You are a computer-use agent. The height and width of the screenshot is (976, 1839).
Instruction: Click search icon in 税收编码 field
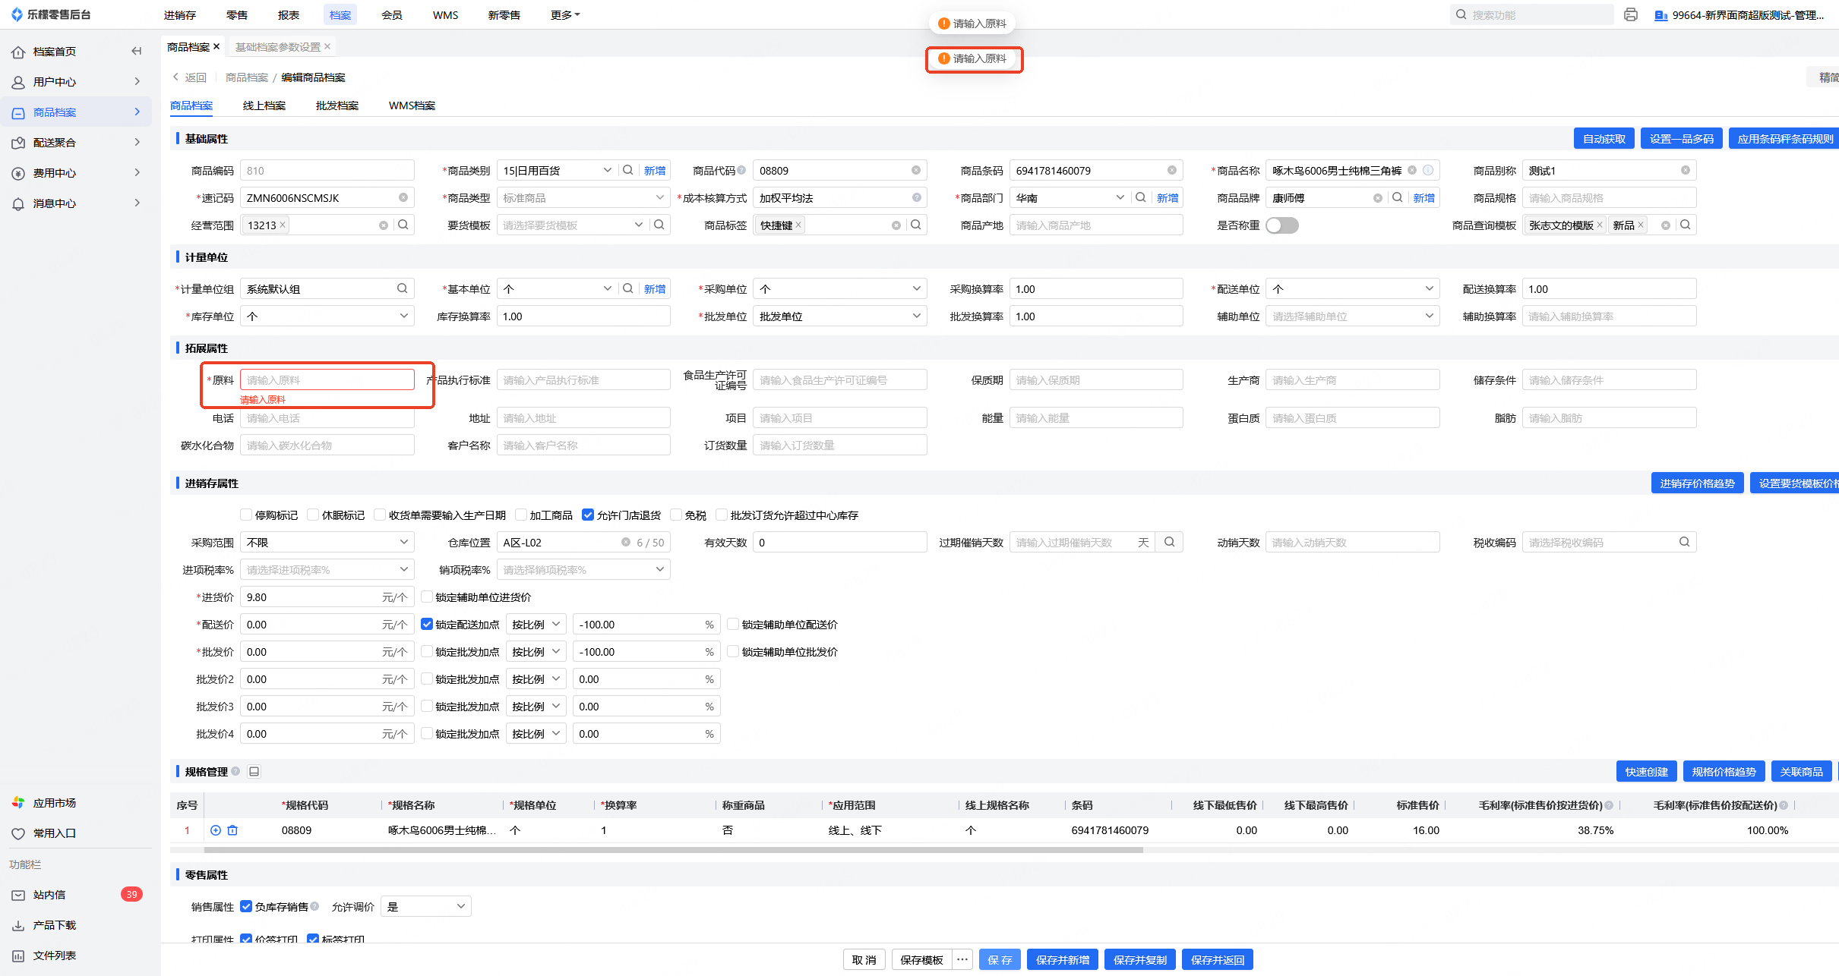pos(1684,542)
